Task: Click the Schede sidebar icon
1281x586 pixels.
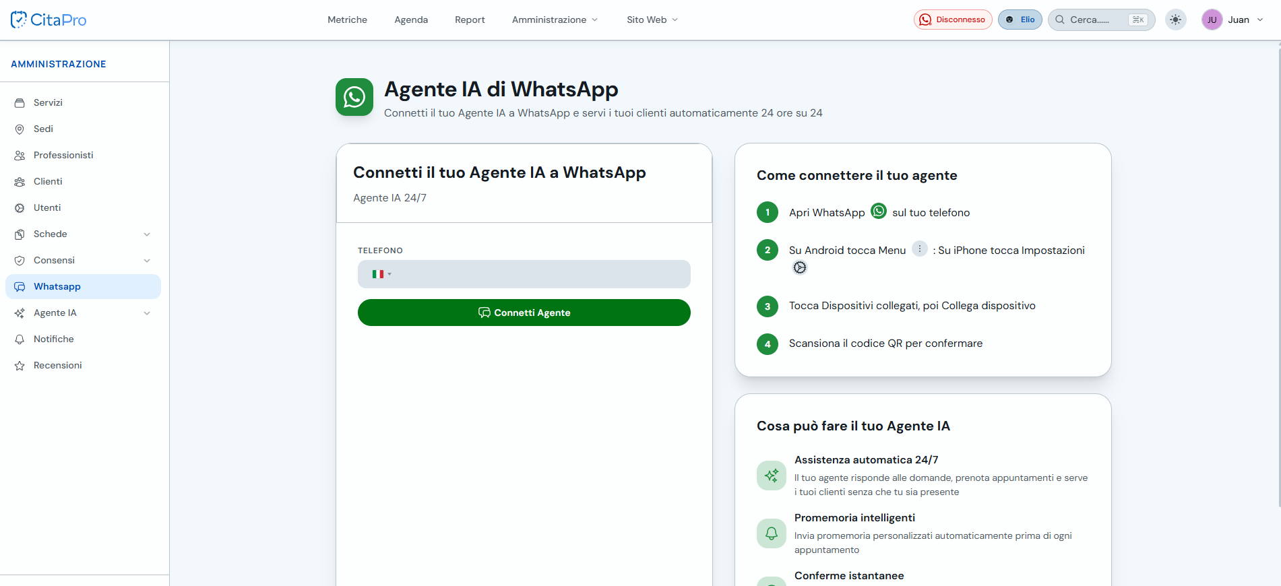Action: [20, 234]
